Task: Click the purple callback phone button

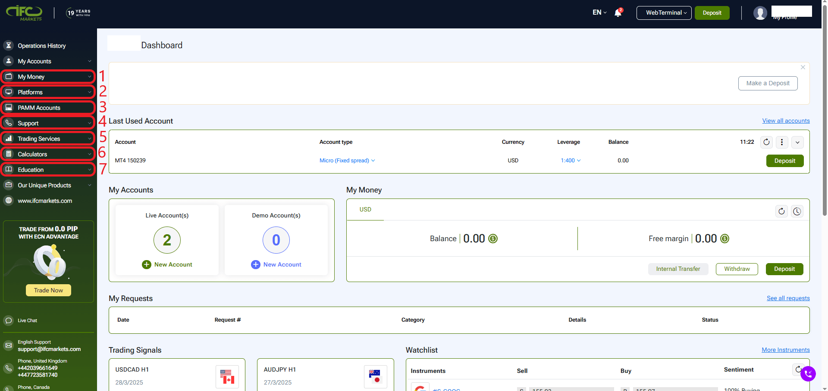Action: [808, 373]
